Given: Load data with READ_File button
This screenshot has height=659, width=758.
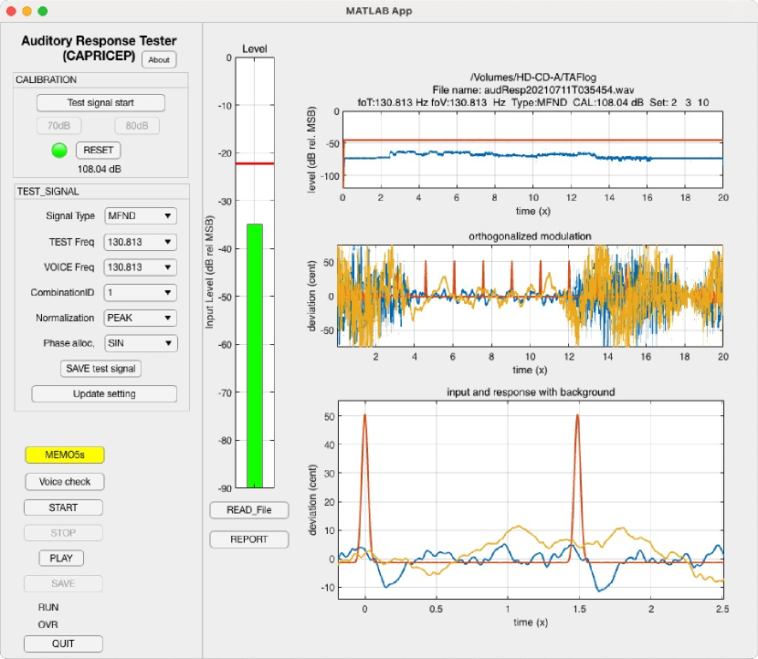Looking at the screenshot, I should tap(249, 510).
